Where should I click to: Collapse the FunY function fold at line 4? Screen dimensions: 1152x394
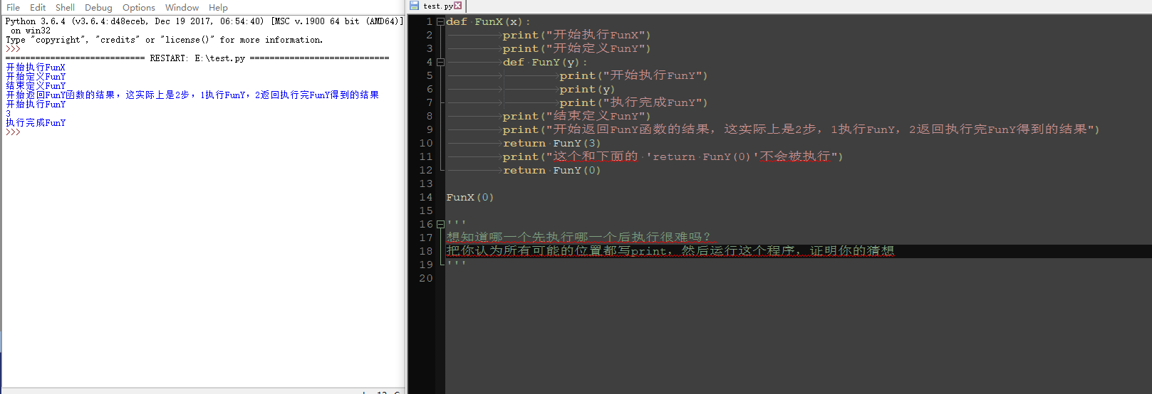click(x=440, y=63)
